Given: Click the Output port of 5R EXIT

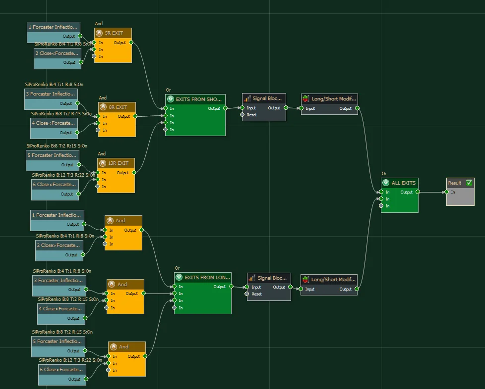Looking at the screenshot, I should tap(131, 42).
